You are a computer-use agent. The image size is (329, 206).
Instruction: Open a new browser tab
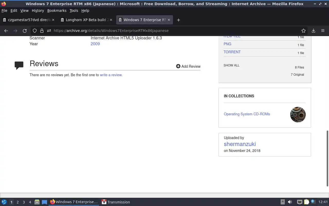(178, 20)
